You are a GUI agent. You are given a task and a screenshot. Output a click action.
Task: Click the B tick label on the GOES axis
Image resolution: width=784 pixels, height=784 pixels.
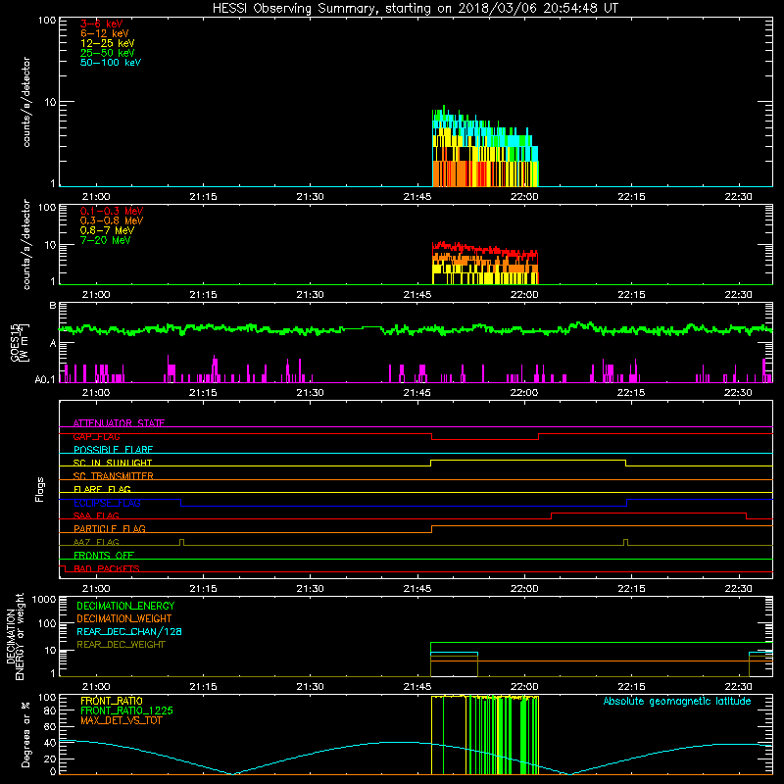point(53,306)
